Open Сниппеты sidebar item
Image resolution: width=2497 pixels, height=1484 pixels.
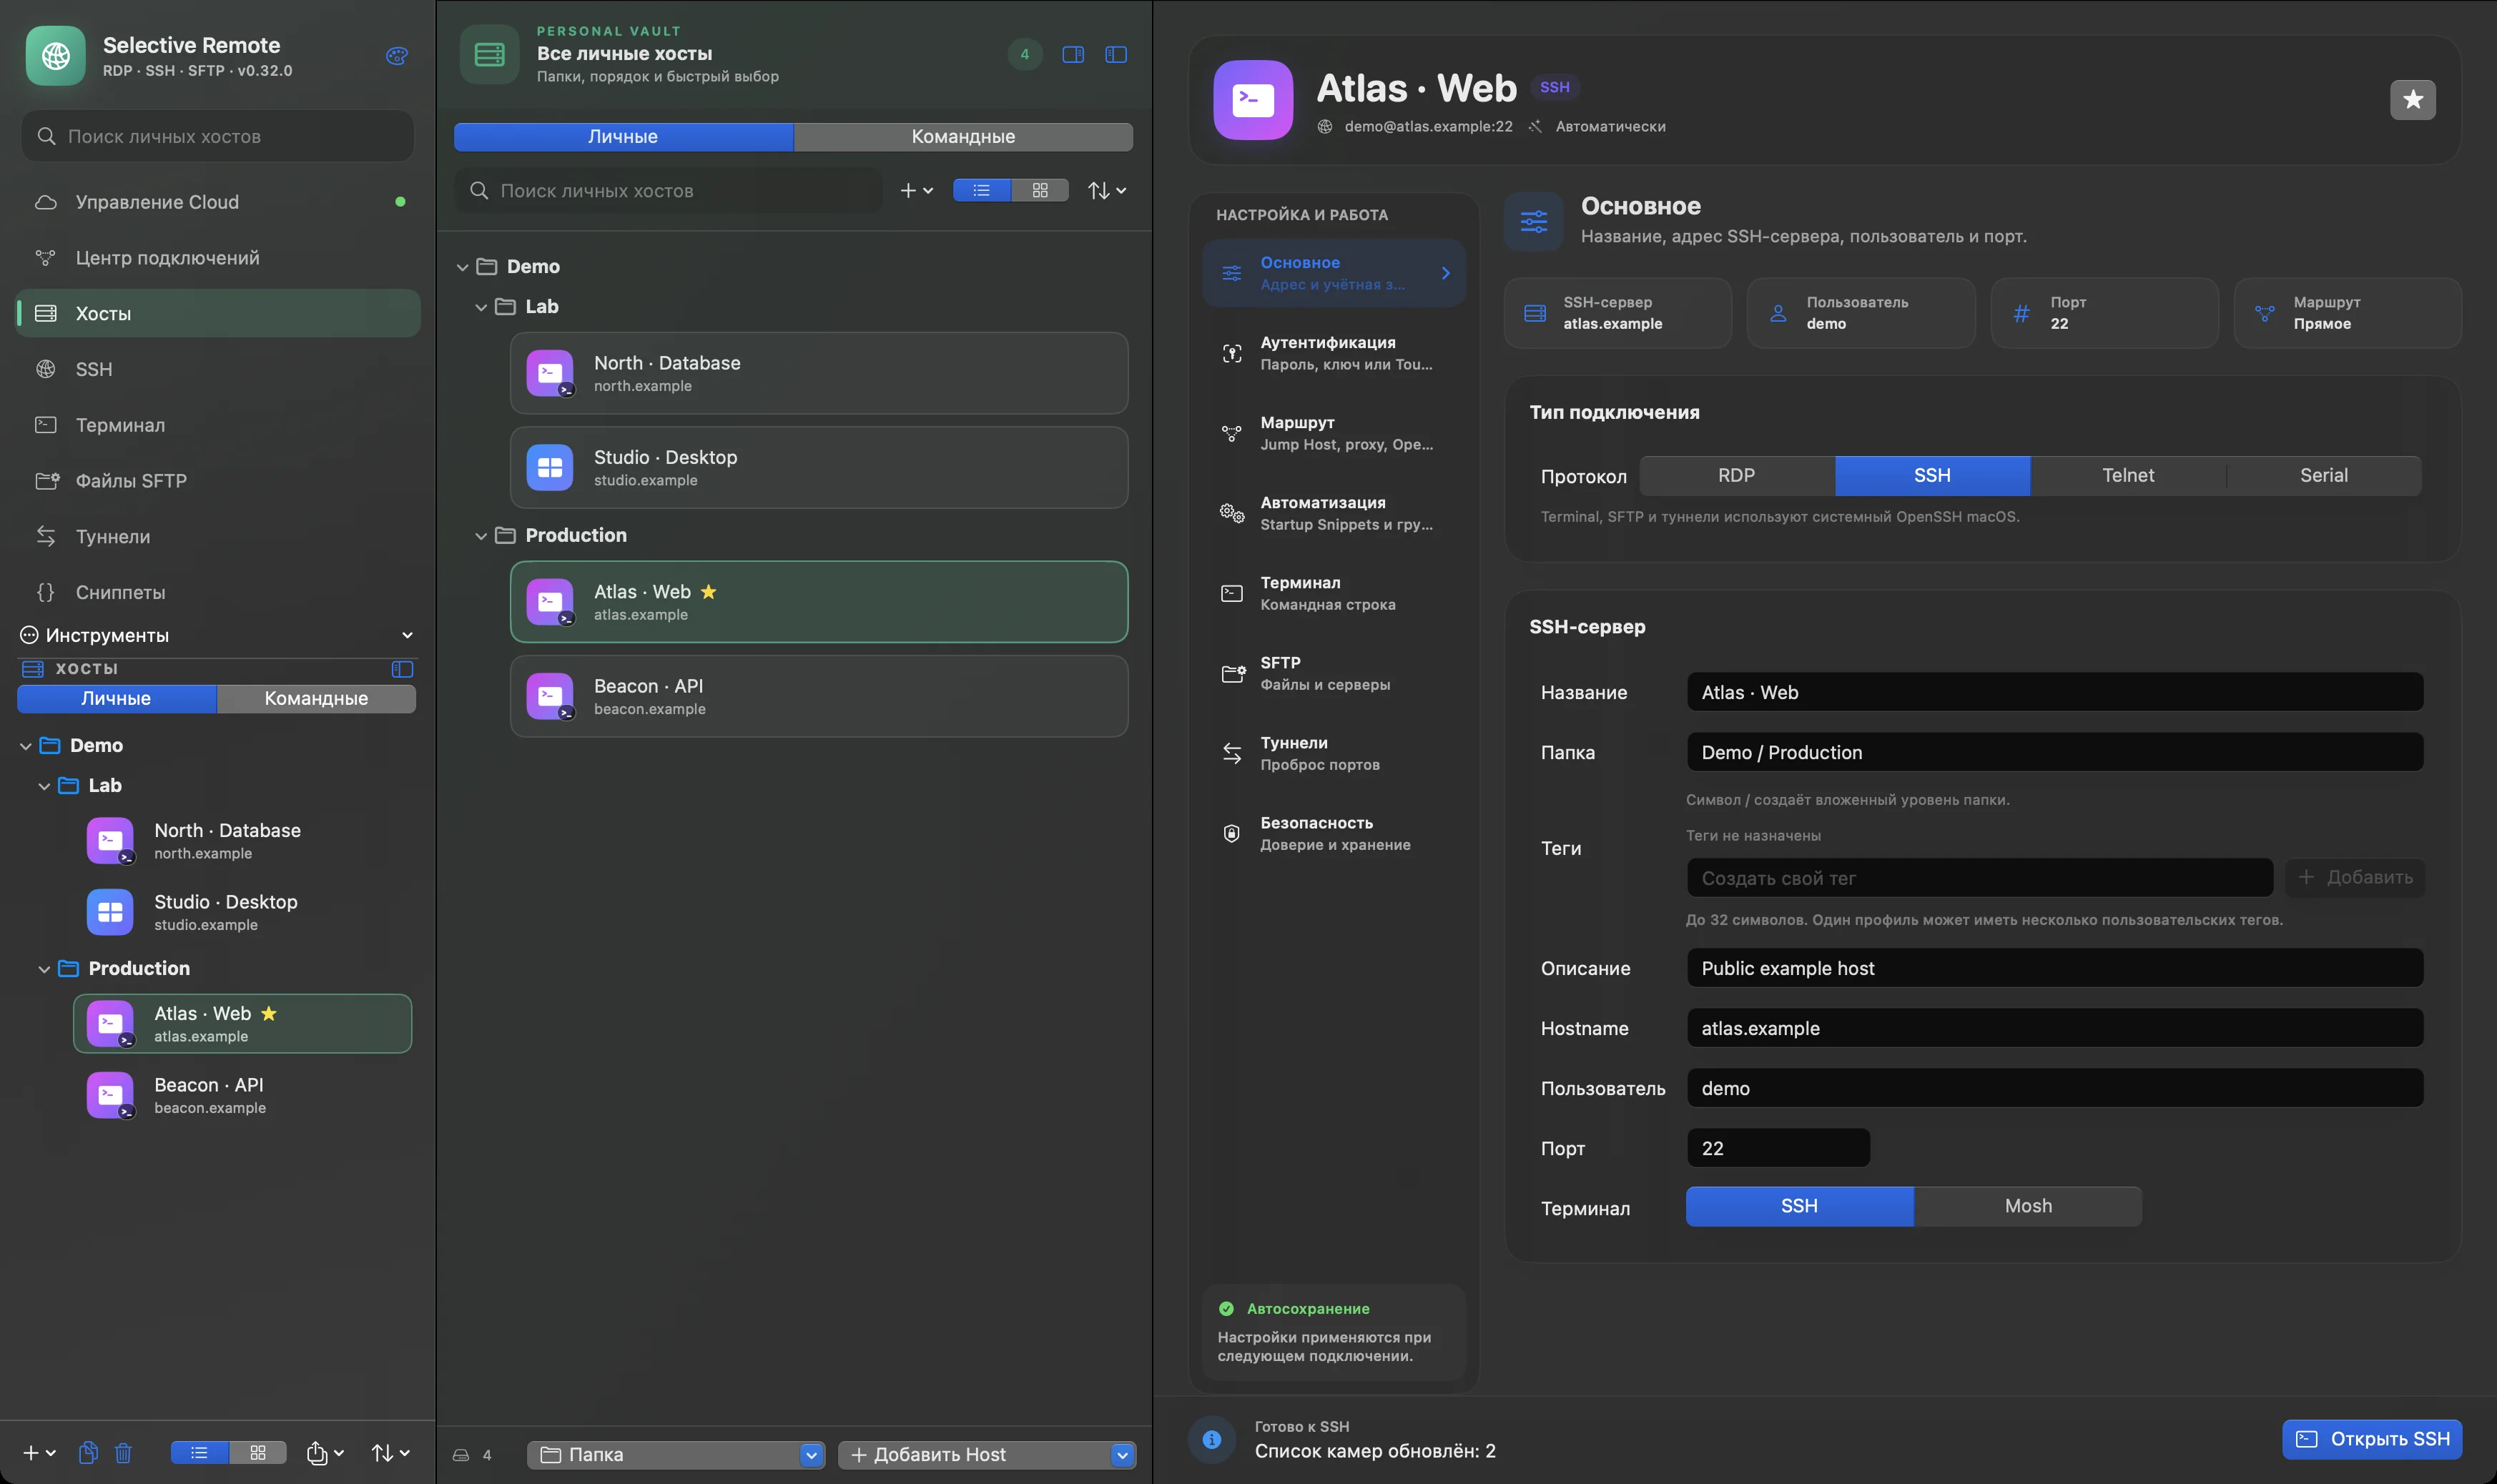(x=218, y=592)
